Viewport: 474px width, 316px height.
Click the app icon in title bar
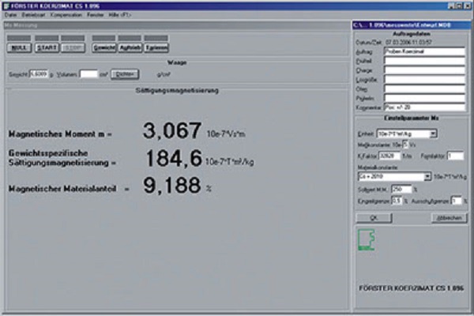tap(4, 4)
